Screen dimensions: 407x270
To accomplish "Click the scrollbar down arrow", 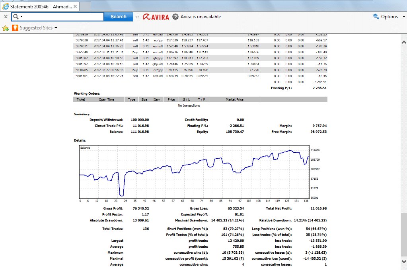I will point(404,261).
